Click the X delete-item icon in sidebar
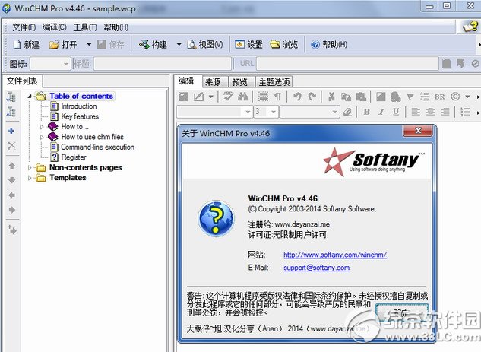The image size is (481, 352). tap(11, 145)
